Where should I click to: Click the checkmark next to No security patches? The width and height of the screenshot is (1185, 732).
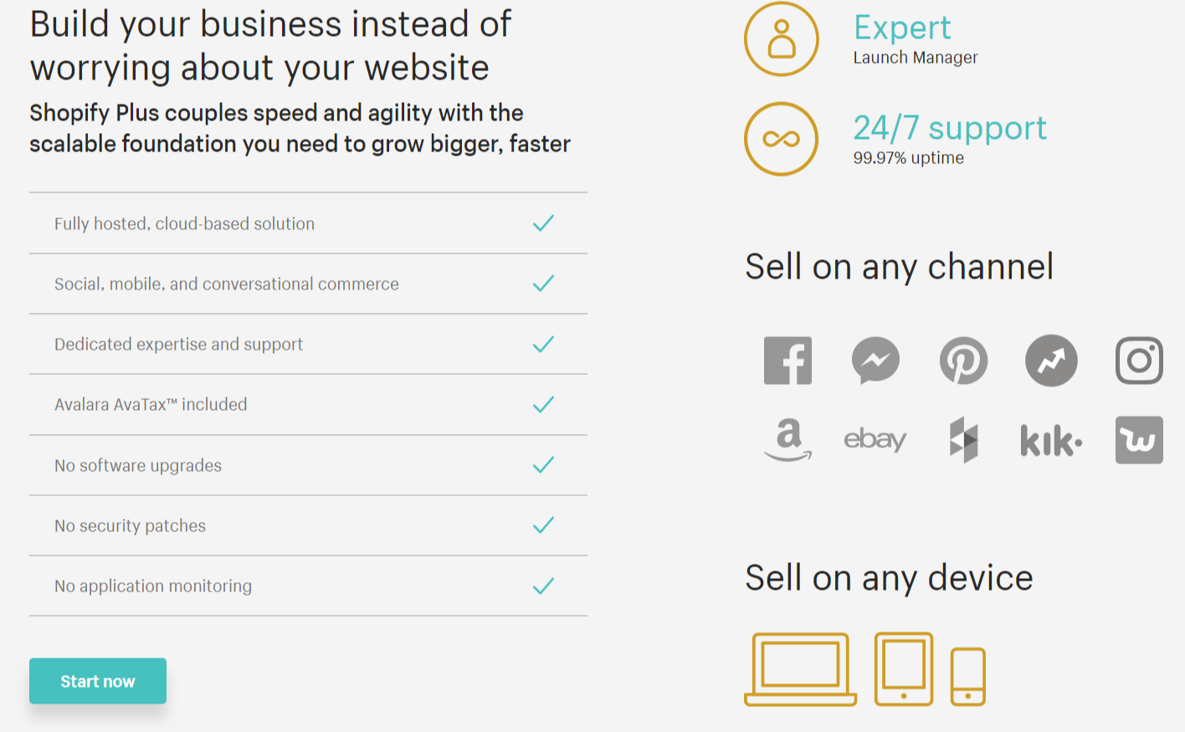tap(544, 525)
